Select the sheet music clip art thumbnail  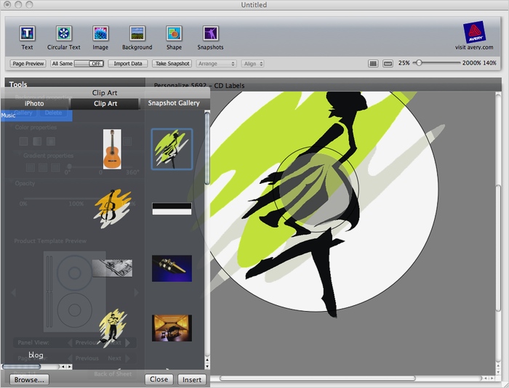(x=112, y=268)
